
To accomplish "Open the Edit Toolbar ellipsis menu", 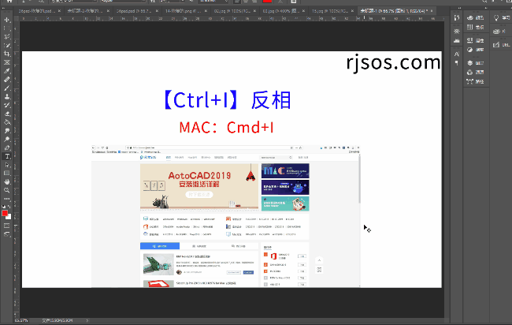I will [7, 199].
